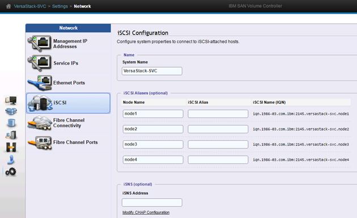Open the Hosts icon in left sidebar
This screenshot has width=357, height=218.
(11, 135)
